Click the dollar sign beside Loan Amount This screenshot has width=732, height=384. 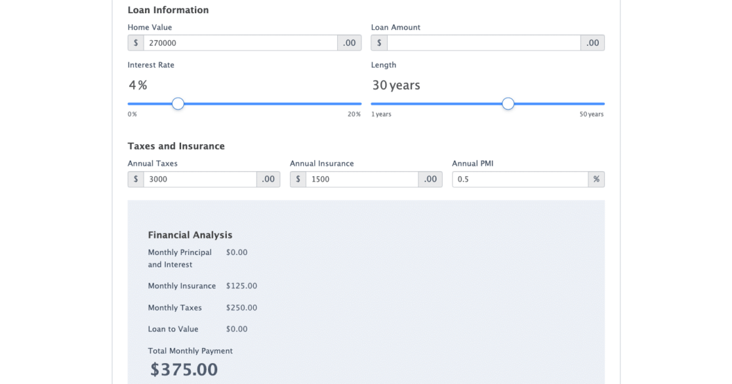379,43
